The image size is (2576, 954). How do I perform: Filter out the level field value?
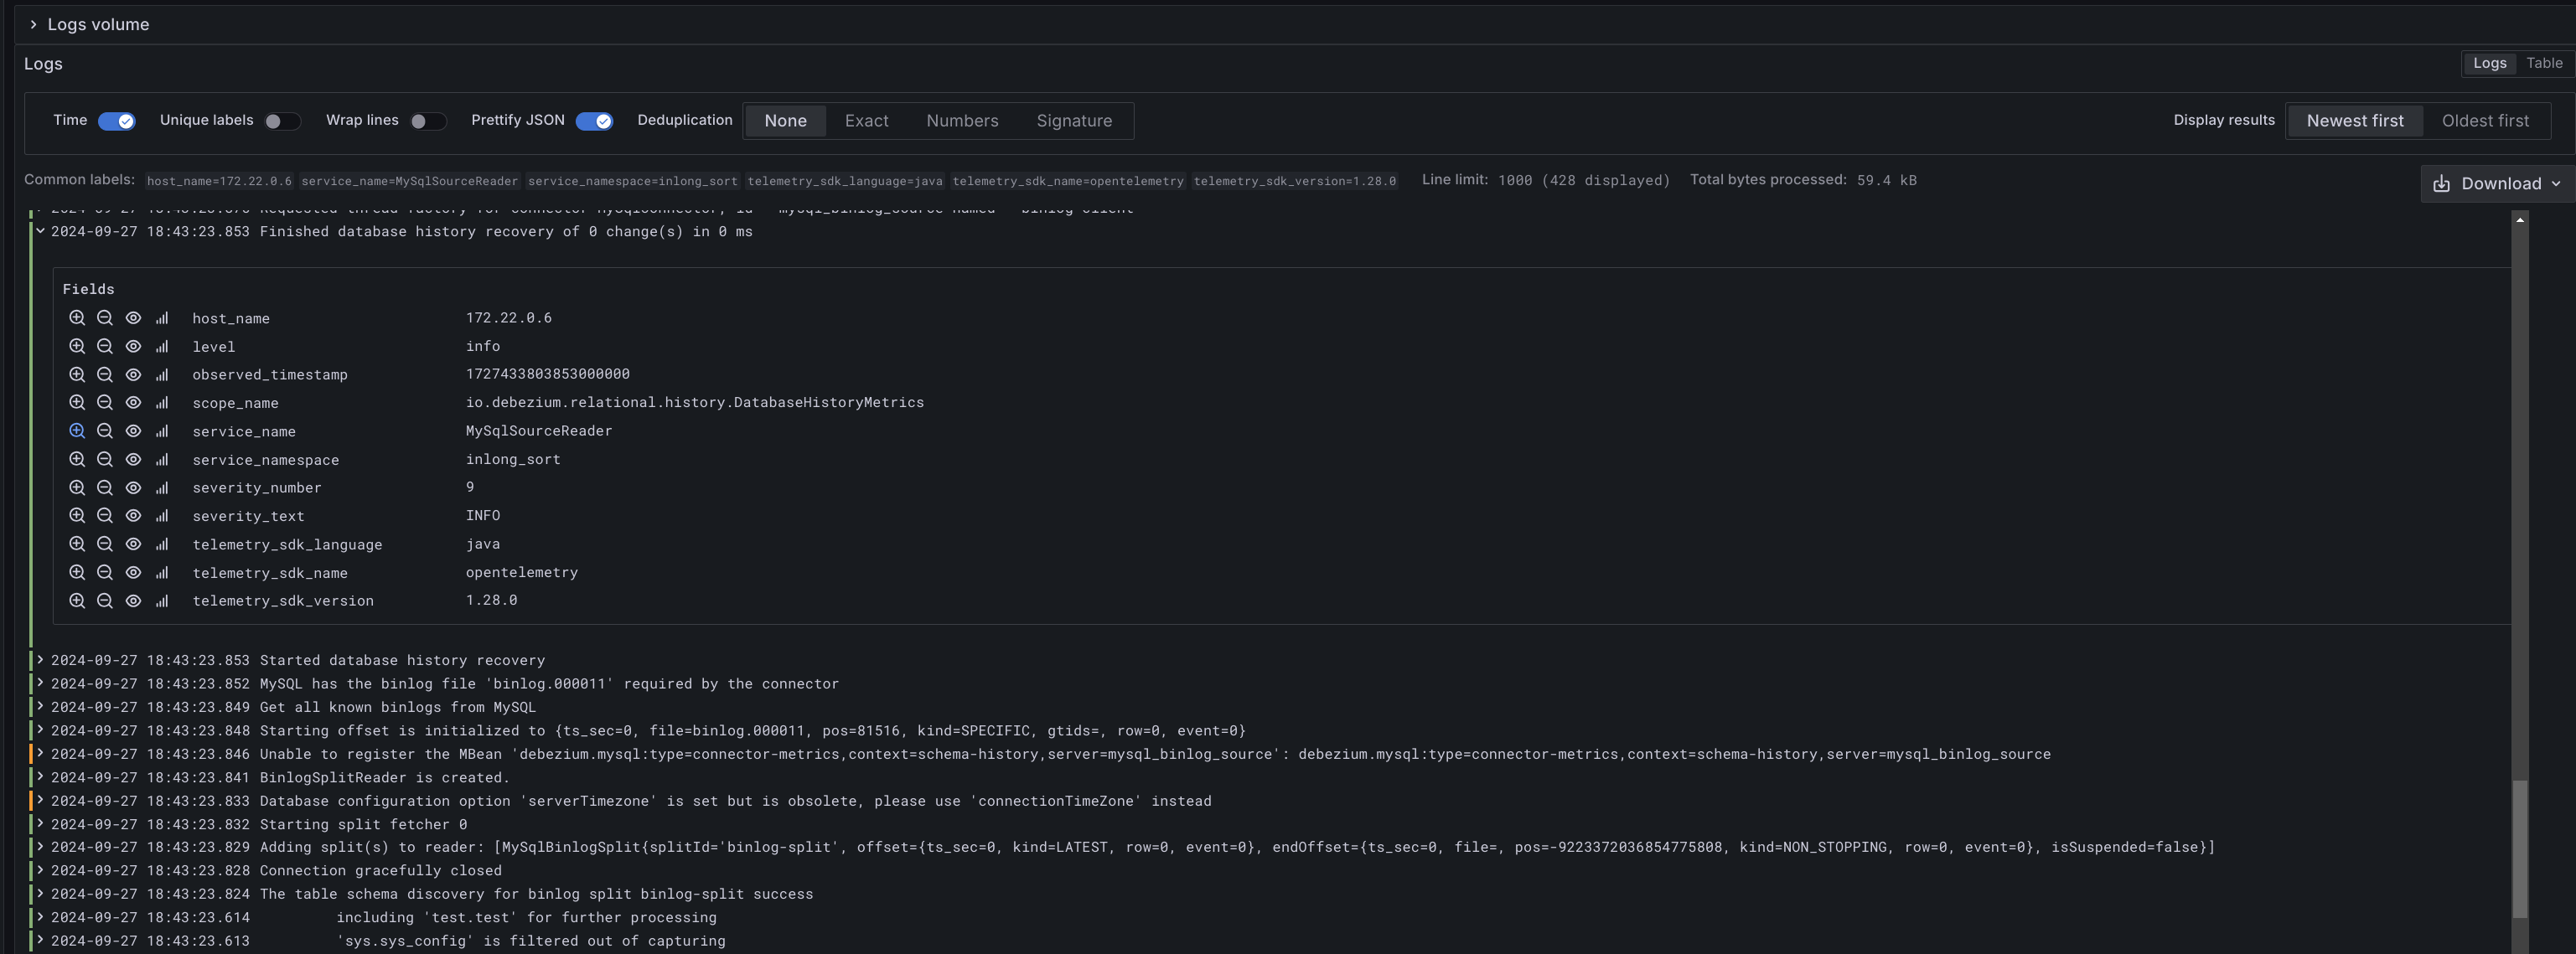point(105,347)
